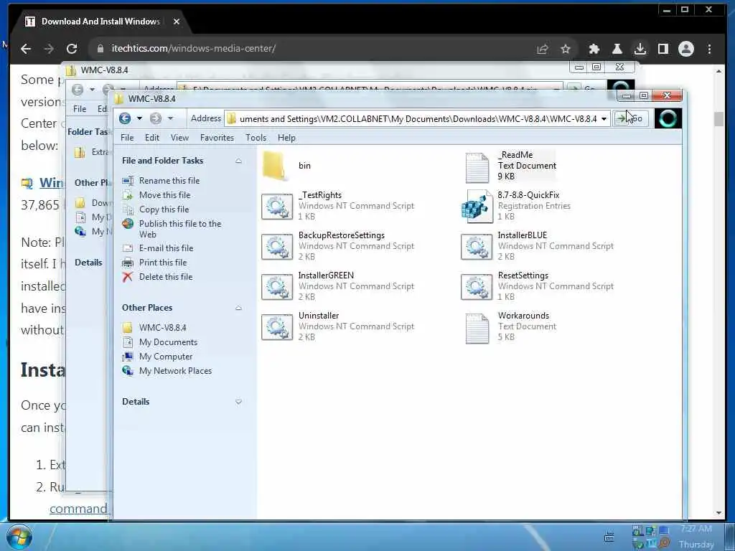Viewport: 735px width, 551px height.
Task: Open the Help menu
Action: [x=286, y=138]
